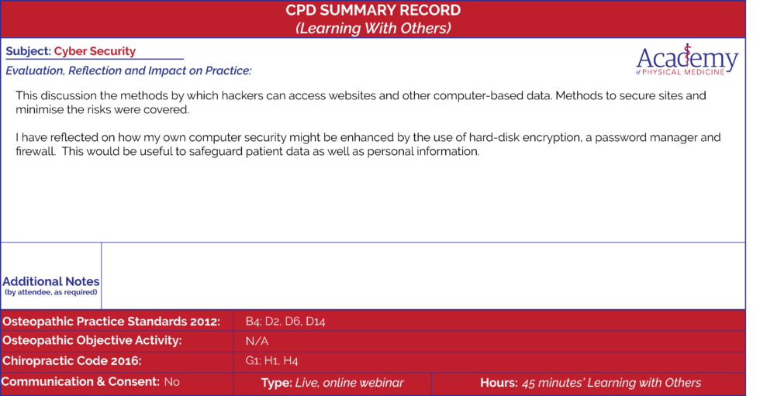Select the G1; H1, H4 code value

pos(272,360)
